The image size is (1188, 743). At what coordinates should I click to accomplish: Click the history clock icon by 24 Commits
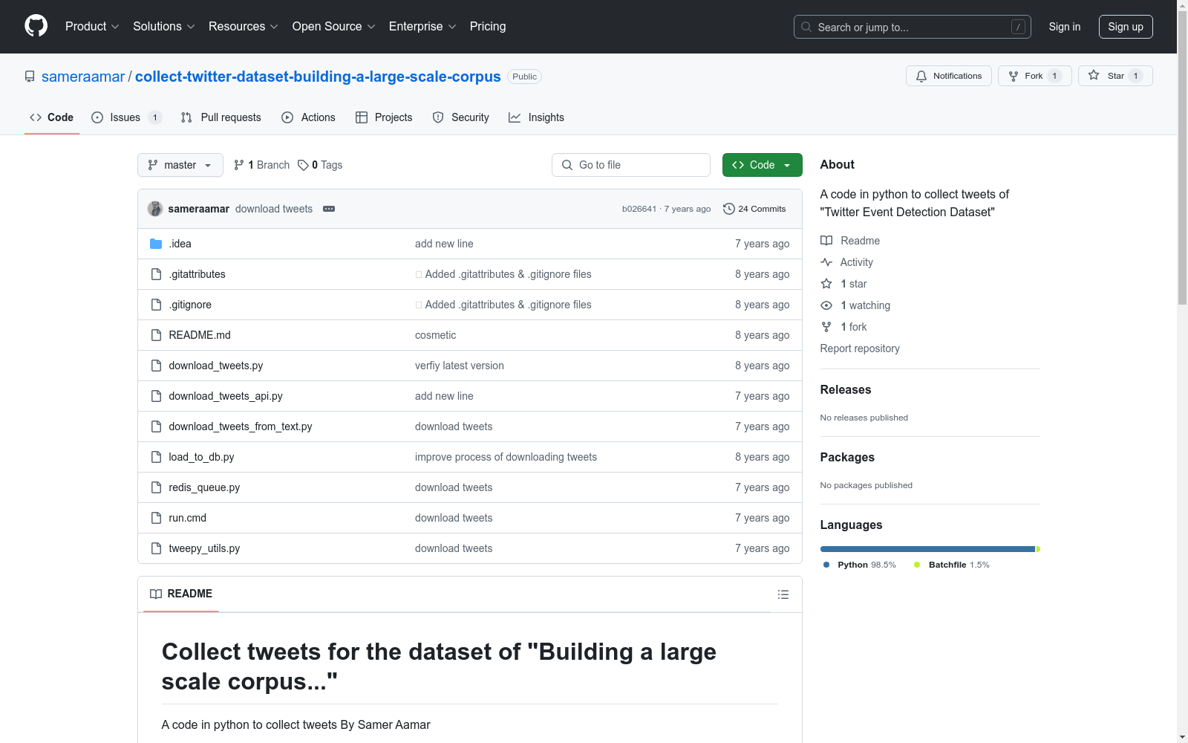[729, 209]
